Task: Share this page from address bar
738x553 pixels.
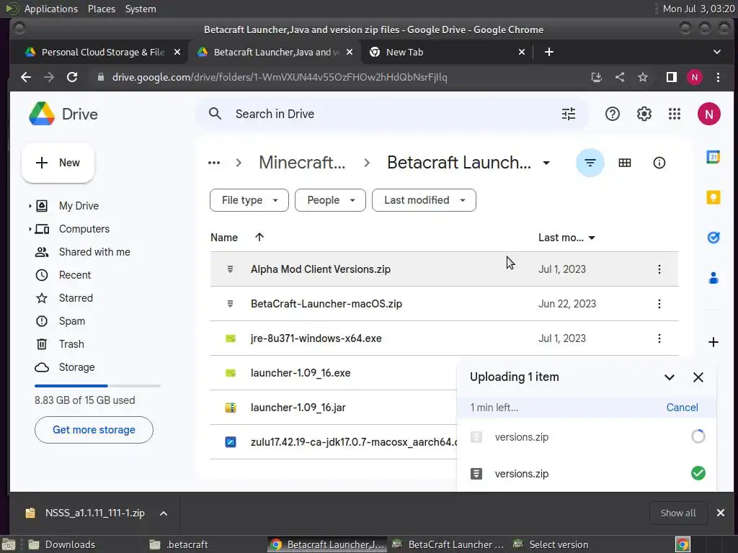Action: coord(619,77)
